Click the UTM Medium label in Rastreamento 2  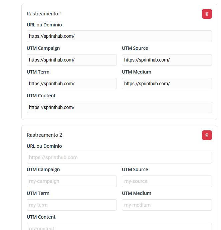pos(137,193)
